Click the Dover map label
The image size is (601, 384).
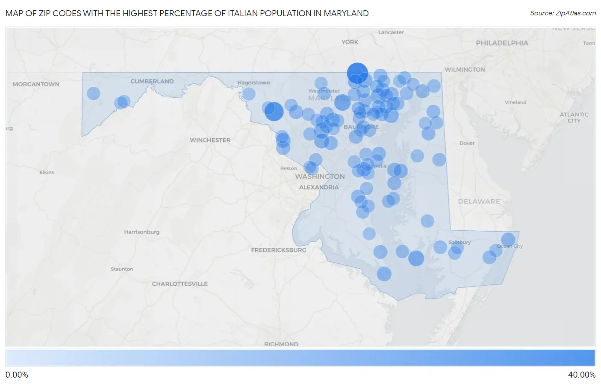pyautogui.click(x=467, y=143)
